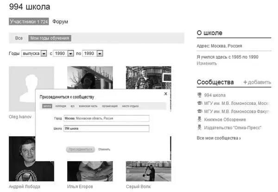Select the организация tab in dialog

coord(110,106)
